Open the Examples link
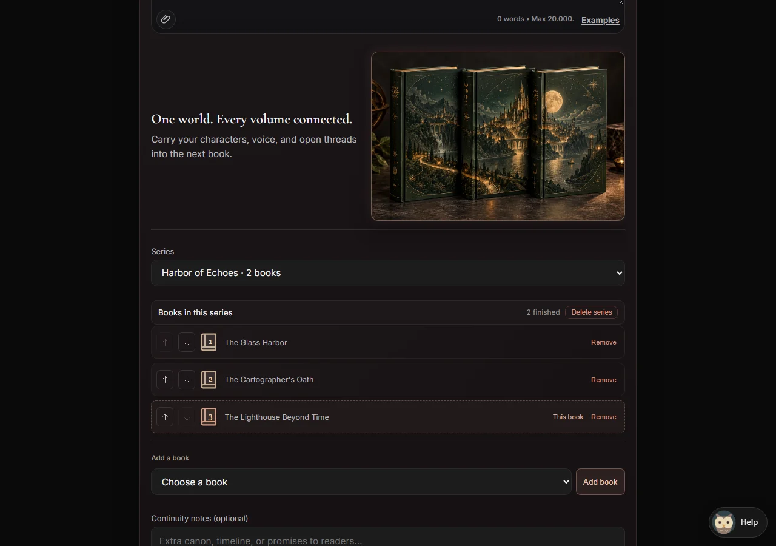 (x=600, y=20)
